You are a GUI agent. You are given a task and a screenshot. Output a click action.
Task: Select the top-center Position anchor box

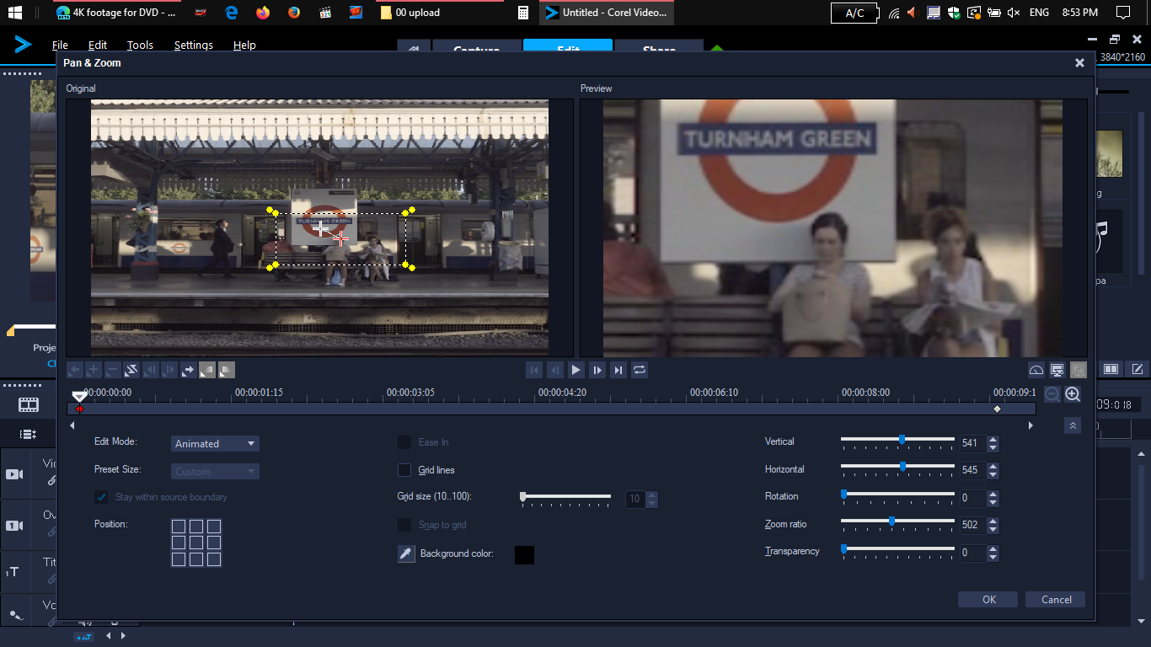click(x=196, y=527)
